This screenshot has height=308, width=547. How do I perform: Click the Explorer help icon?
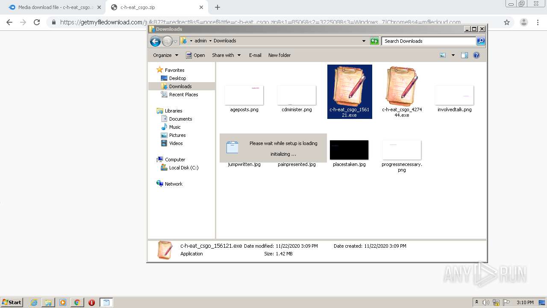(x=476, y=55)
